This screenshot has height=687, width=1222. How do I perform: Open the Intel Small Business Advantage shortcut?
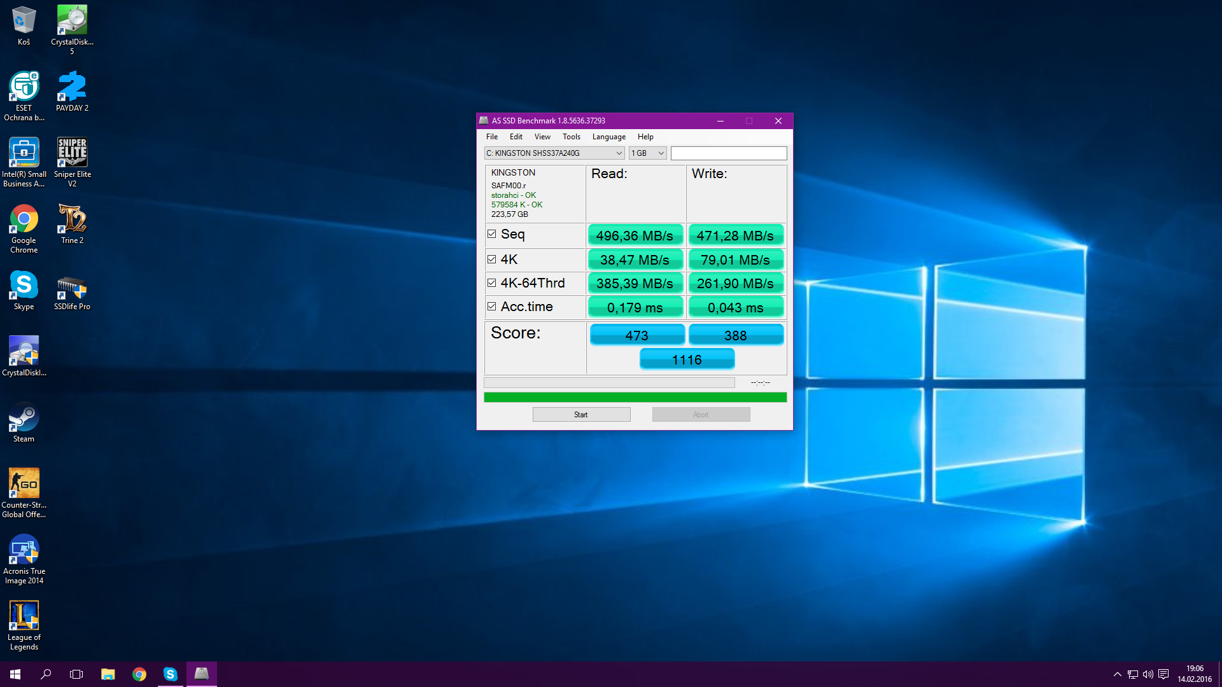click(24, 162)
